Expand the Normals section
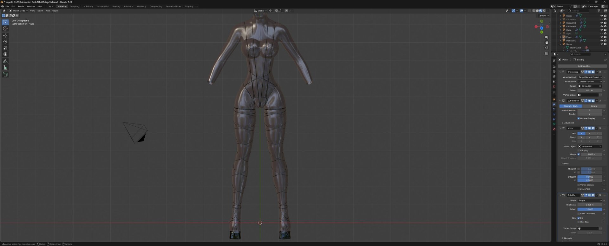The height and width of the screenshot is (246, 609). (x=567, y=238)
